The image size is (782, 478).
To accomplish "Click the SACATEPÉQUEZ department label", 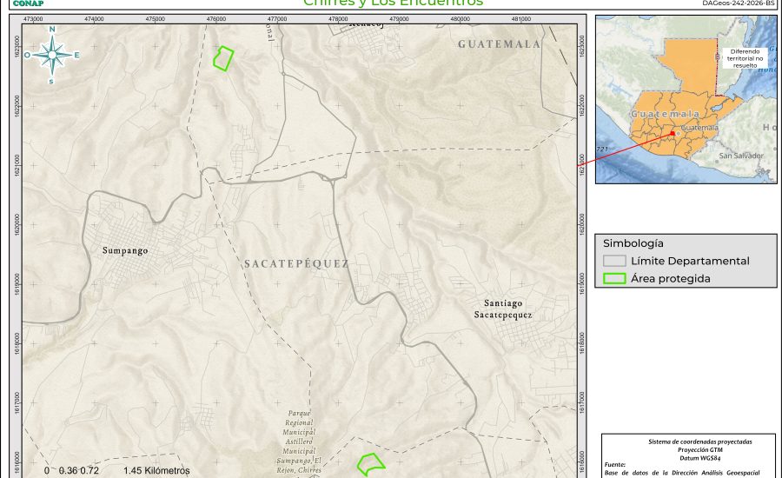I will click(x=295, y=263).
